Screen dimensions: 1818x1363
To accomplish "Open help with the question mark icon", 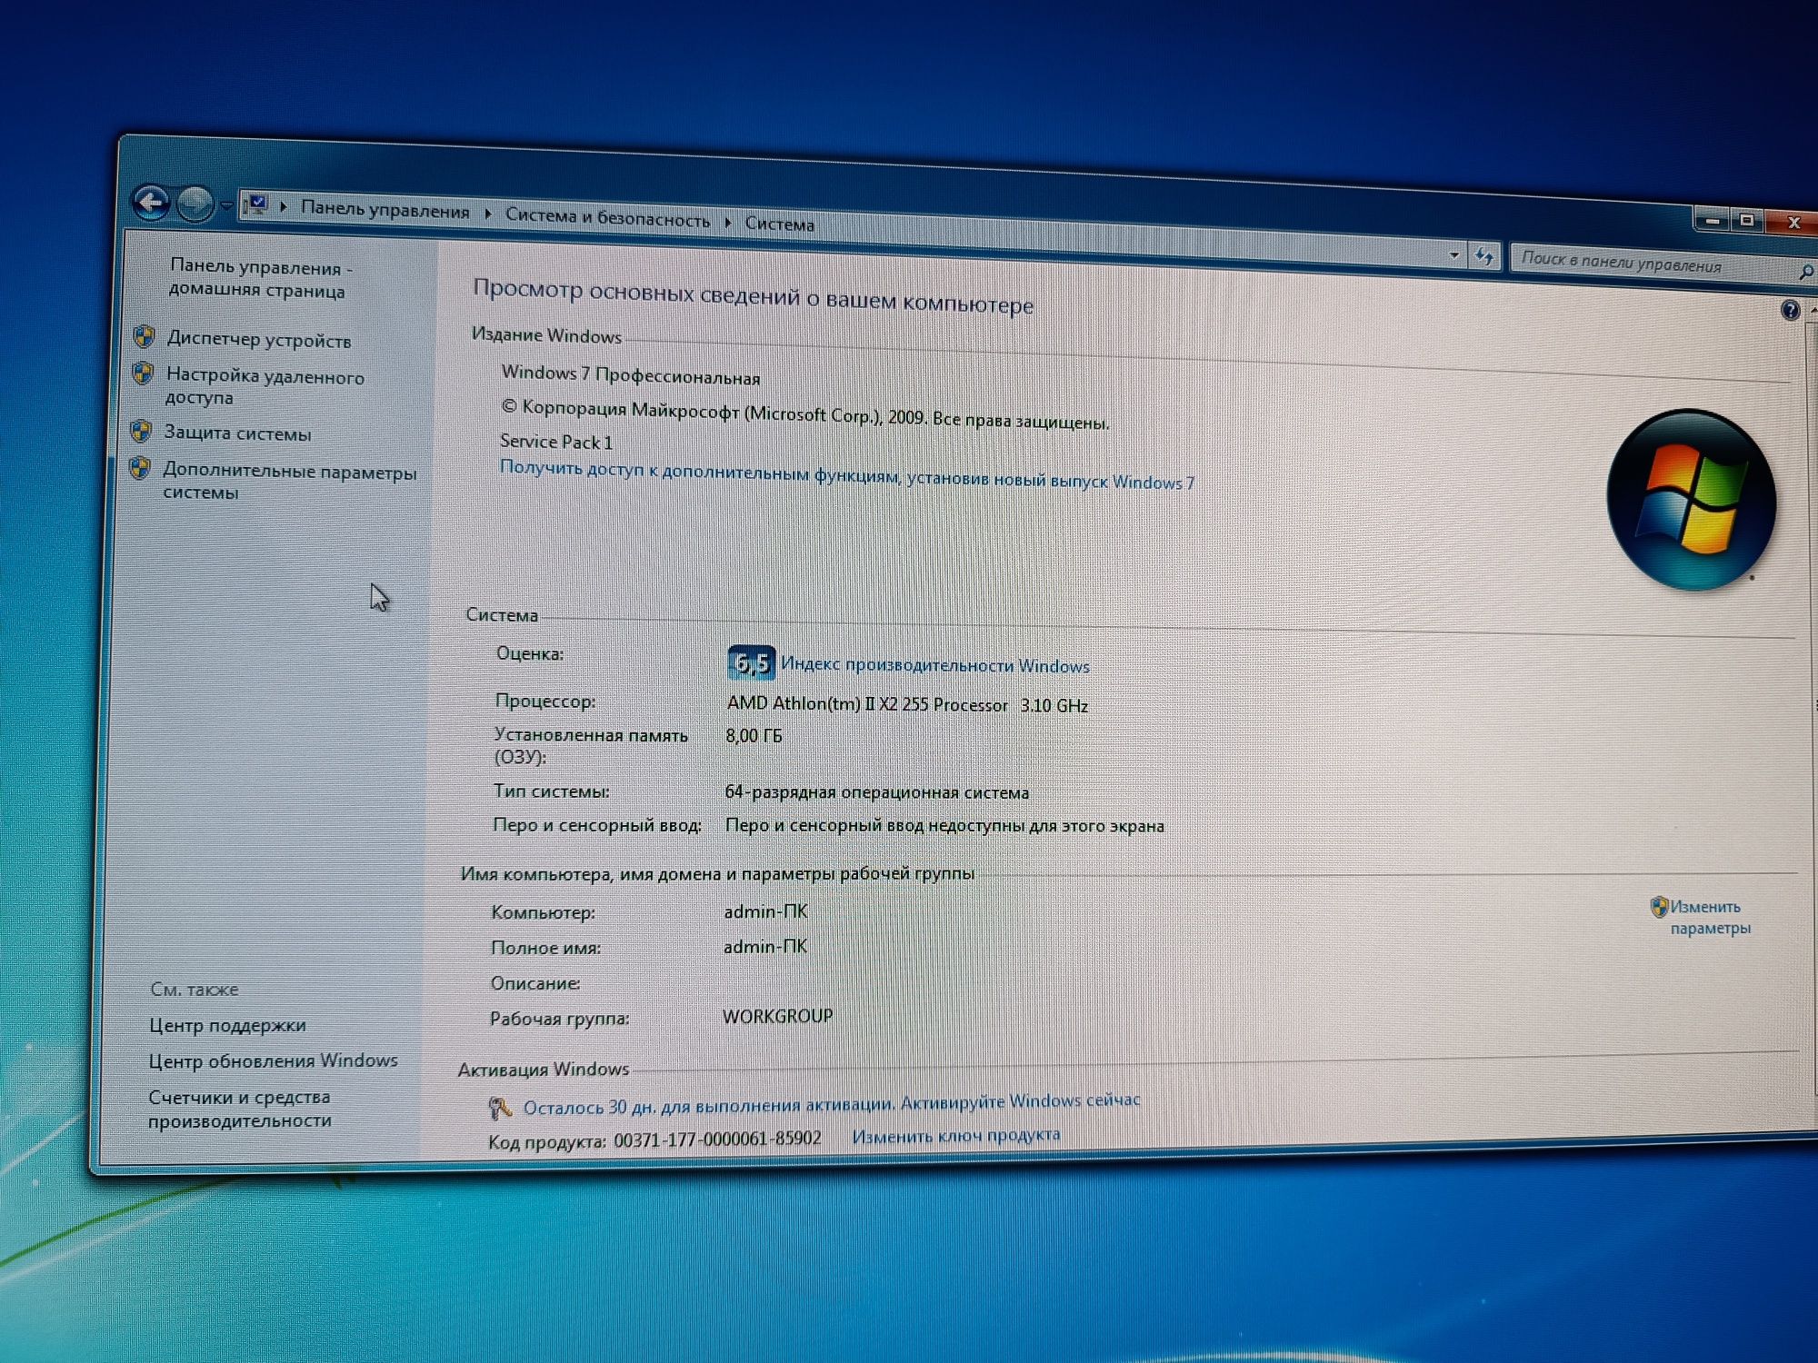I will coord(1789,310).
